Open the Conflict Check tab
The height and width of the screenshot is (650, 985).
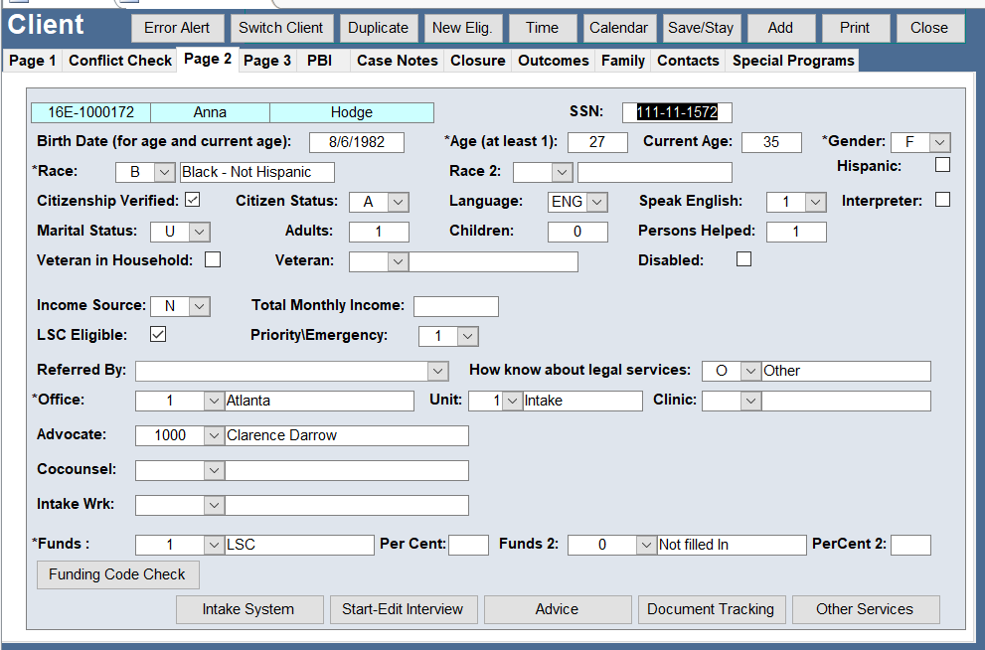point(120,61)
